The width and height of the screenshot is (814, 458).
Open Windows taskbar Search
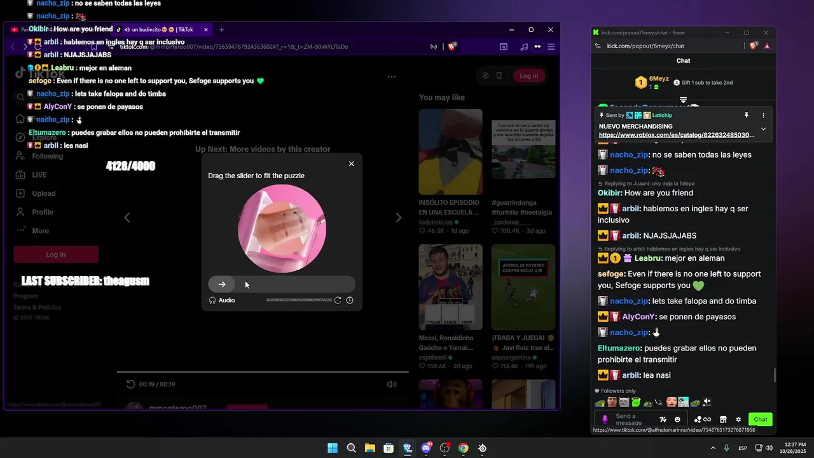point(351,448)
